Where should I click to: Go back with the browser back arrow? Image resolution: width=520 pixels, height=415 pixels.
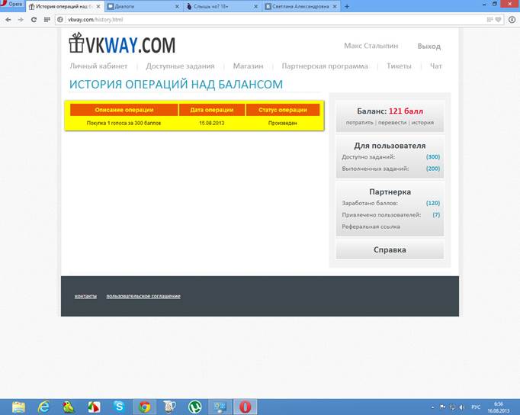(x=8, y=20)
